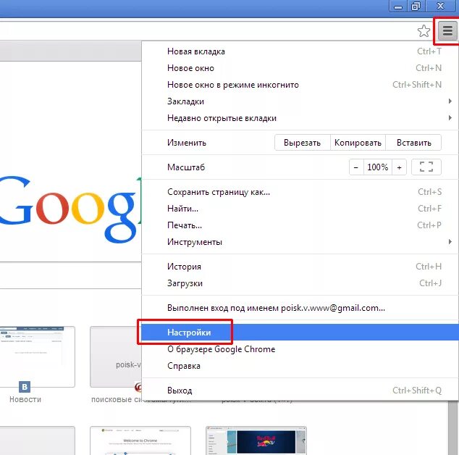This screenshot has height=455, width=459.
Task: Expand the Инструменты submenu
Action: 300,242
